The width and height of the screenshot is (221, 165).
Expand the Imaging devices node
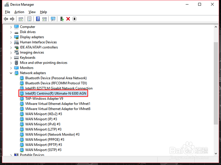point(11,53)
